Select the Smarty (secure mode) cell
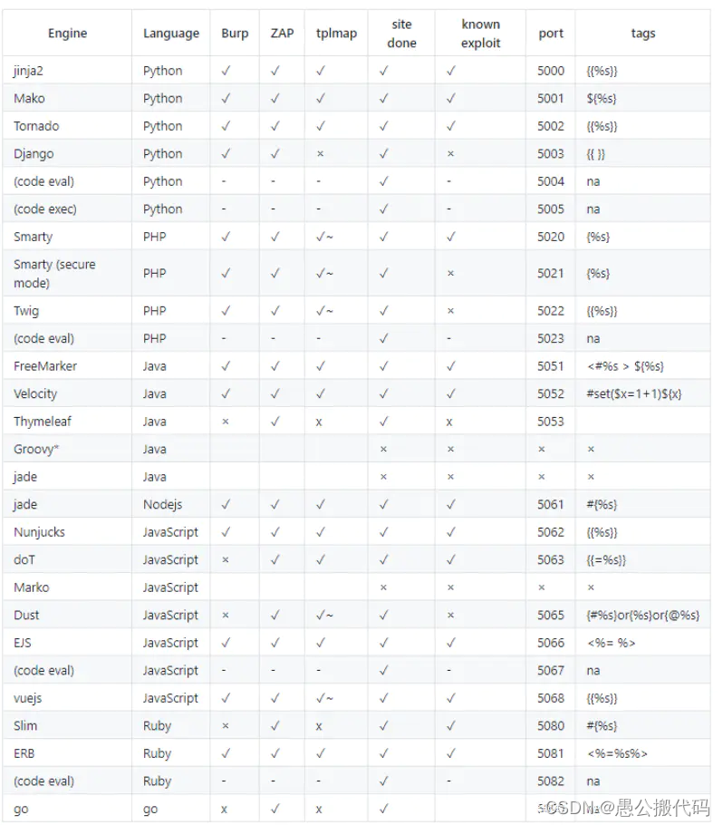Viewport: 723px width, 825px height. 54,274
